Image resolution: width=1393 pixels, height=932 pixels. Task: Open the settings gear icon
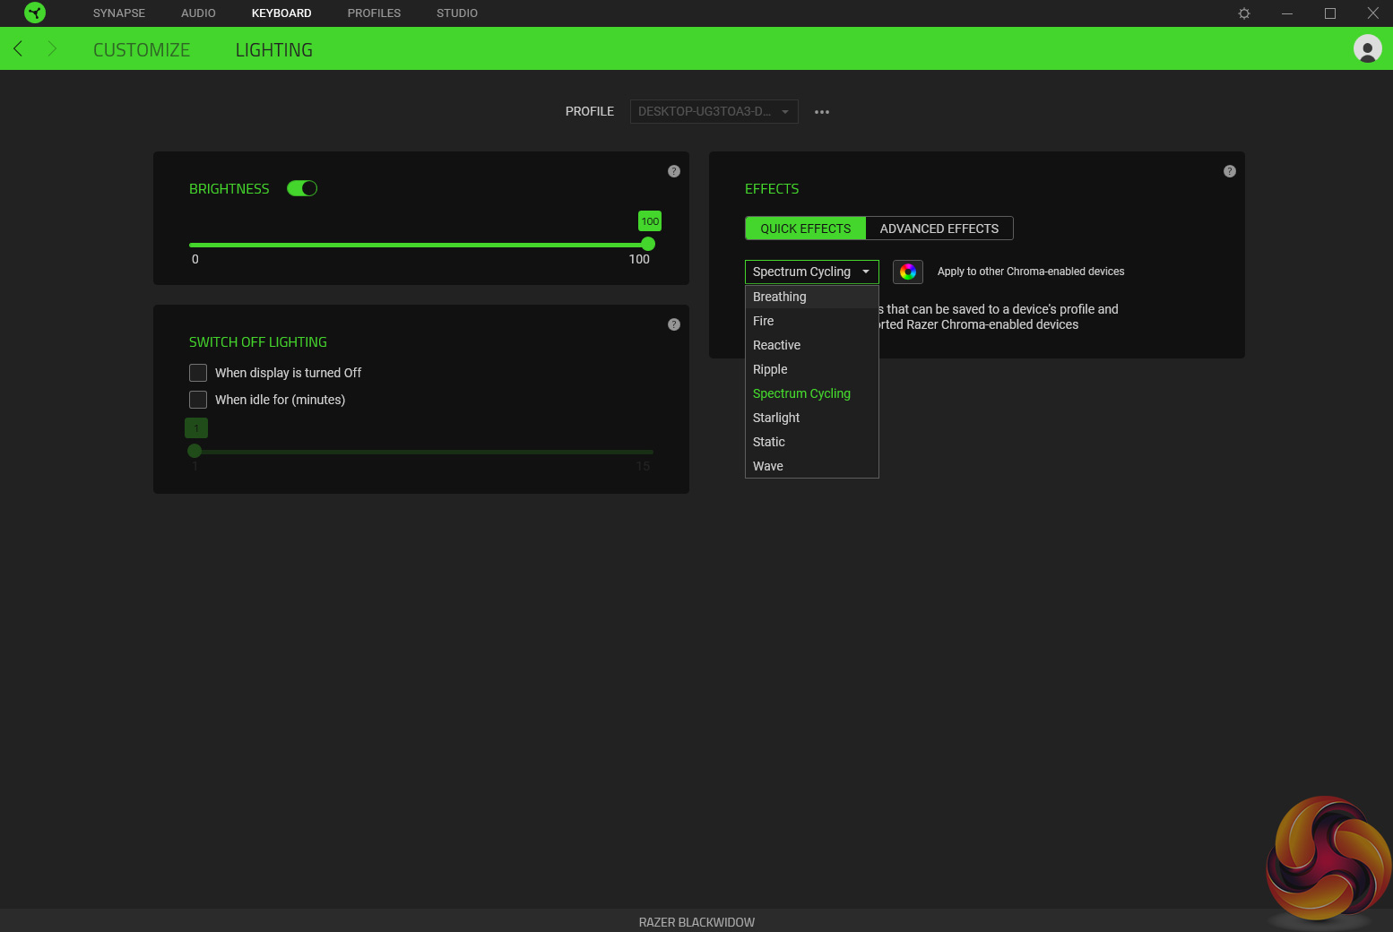(1244, 13)
